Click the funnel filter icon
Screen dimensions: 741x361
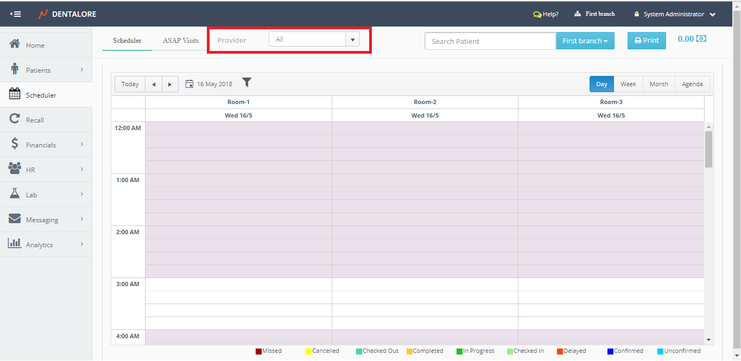point(247,82)
